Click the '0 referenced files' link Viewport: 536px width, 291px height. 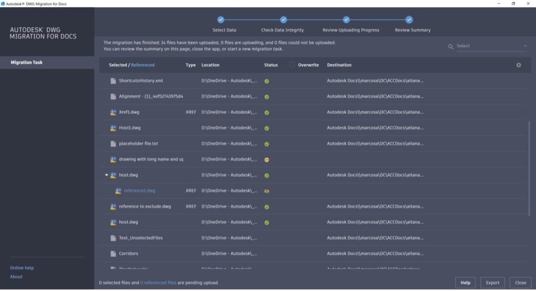[x=158, y=283]
